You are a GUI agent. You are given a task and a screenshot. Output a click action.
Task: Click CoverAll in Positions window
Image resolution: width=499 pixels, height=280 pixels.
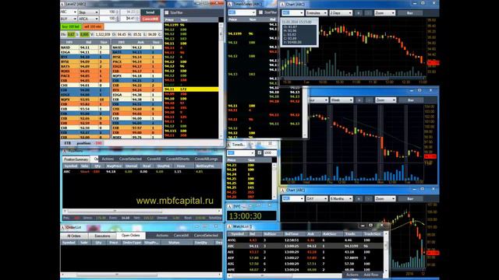154,159
